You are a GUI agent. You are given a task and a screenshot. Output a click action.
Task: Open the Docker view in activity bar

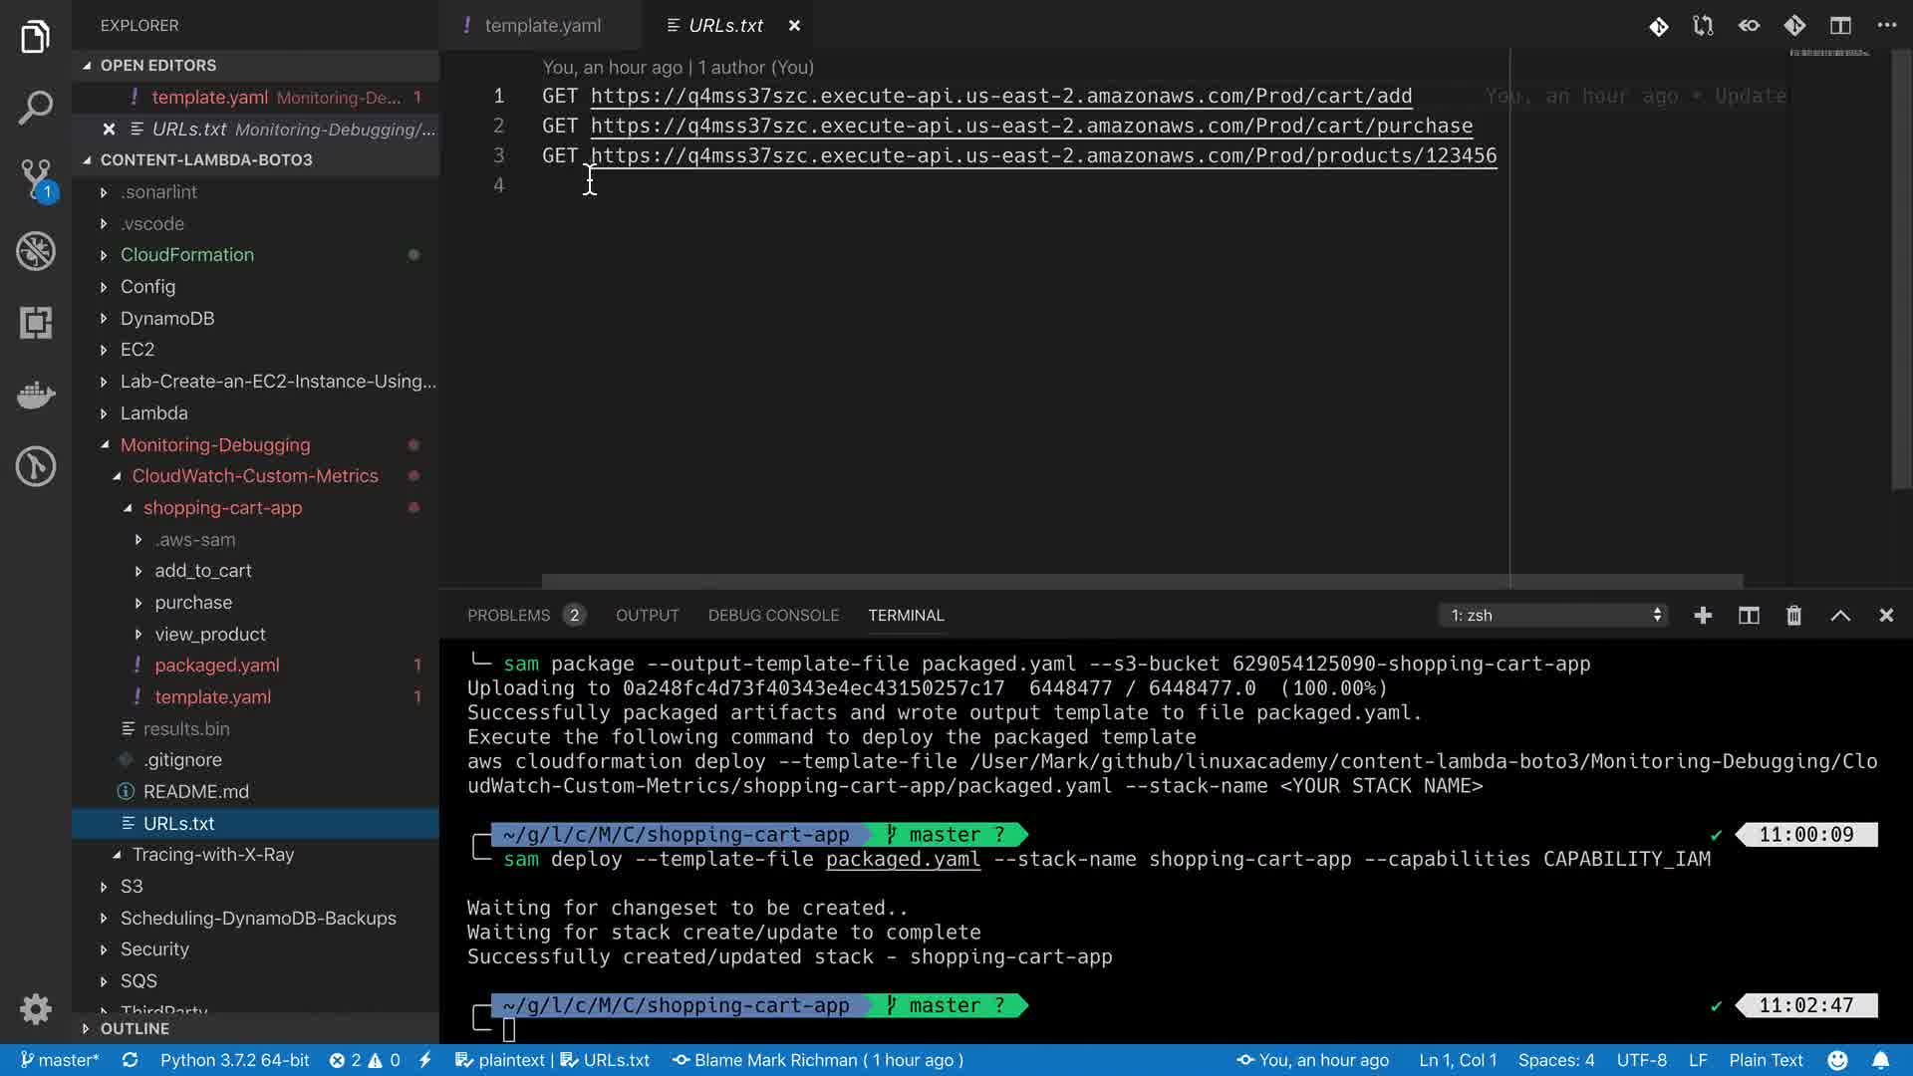(36, 395)
